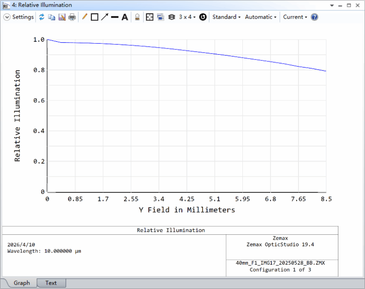Screen dimensions: 365x289
Task: Click the overlay layers icon
Action: click(x=172, y=17)
